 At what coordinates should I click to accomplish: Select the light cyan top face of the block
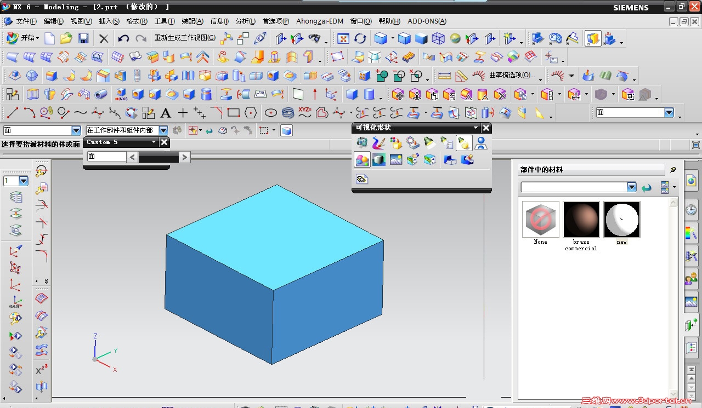275,237
